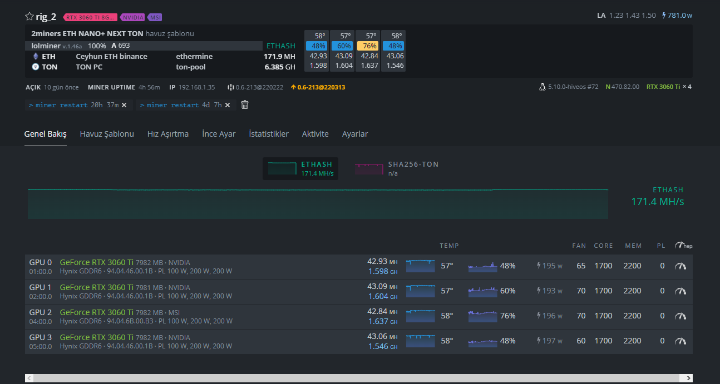The height and width of the screenshot is (384, 720).
Task: Open the Ayarlar tab
Action: 355,134
